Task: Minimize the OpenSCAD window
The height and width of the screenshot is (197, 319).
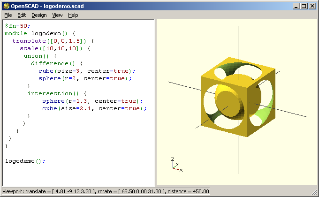Action: [x=296, y=6]
